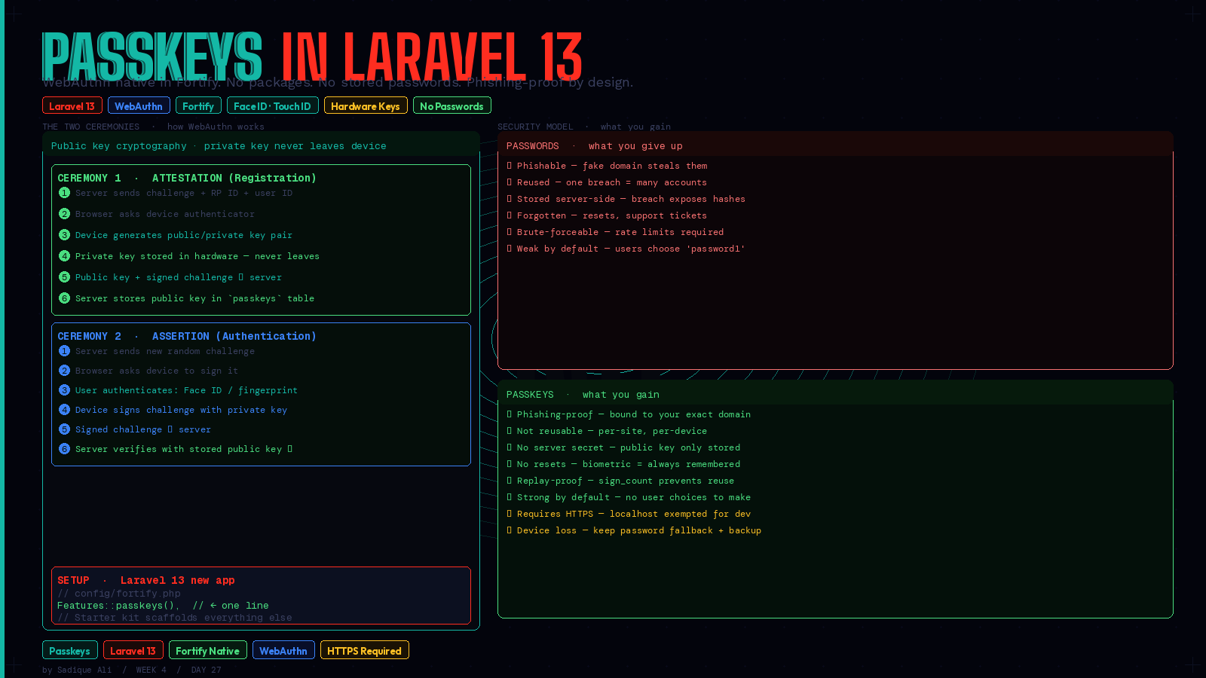This screenshot has width=1206, height=678.
Task: Click the icon beside 'Phishing-proof — bound to your exact domain'
Action: click(510, 414)
